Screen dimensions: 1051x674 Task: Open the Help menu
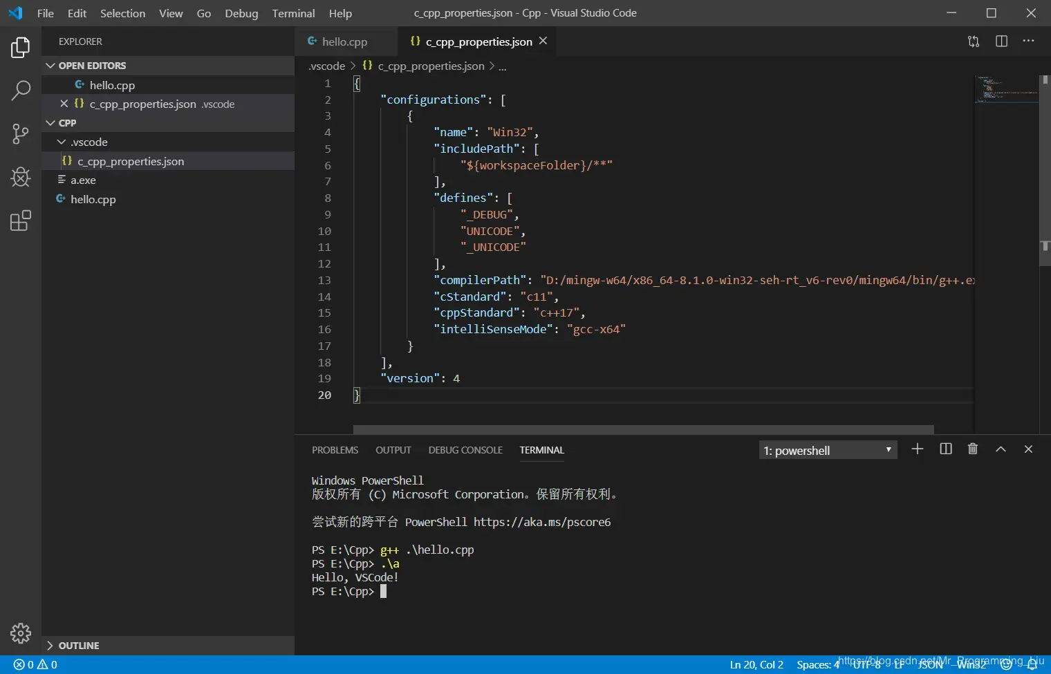(x=340, y=13)
